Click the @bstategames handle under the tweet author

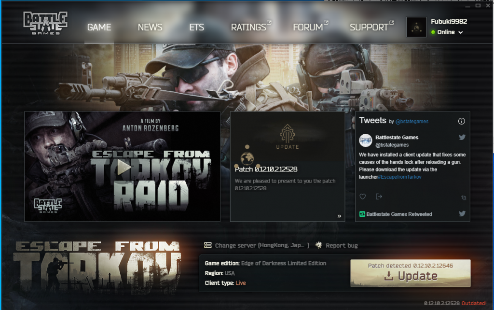[x=392, y=145]
